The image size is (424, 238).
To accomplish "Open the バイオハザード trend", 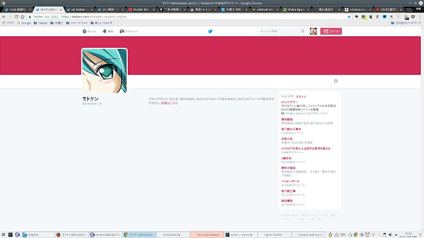I will point(290,181).
